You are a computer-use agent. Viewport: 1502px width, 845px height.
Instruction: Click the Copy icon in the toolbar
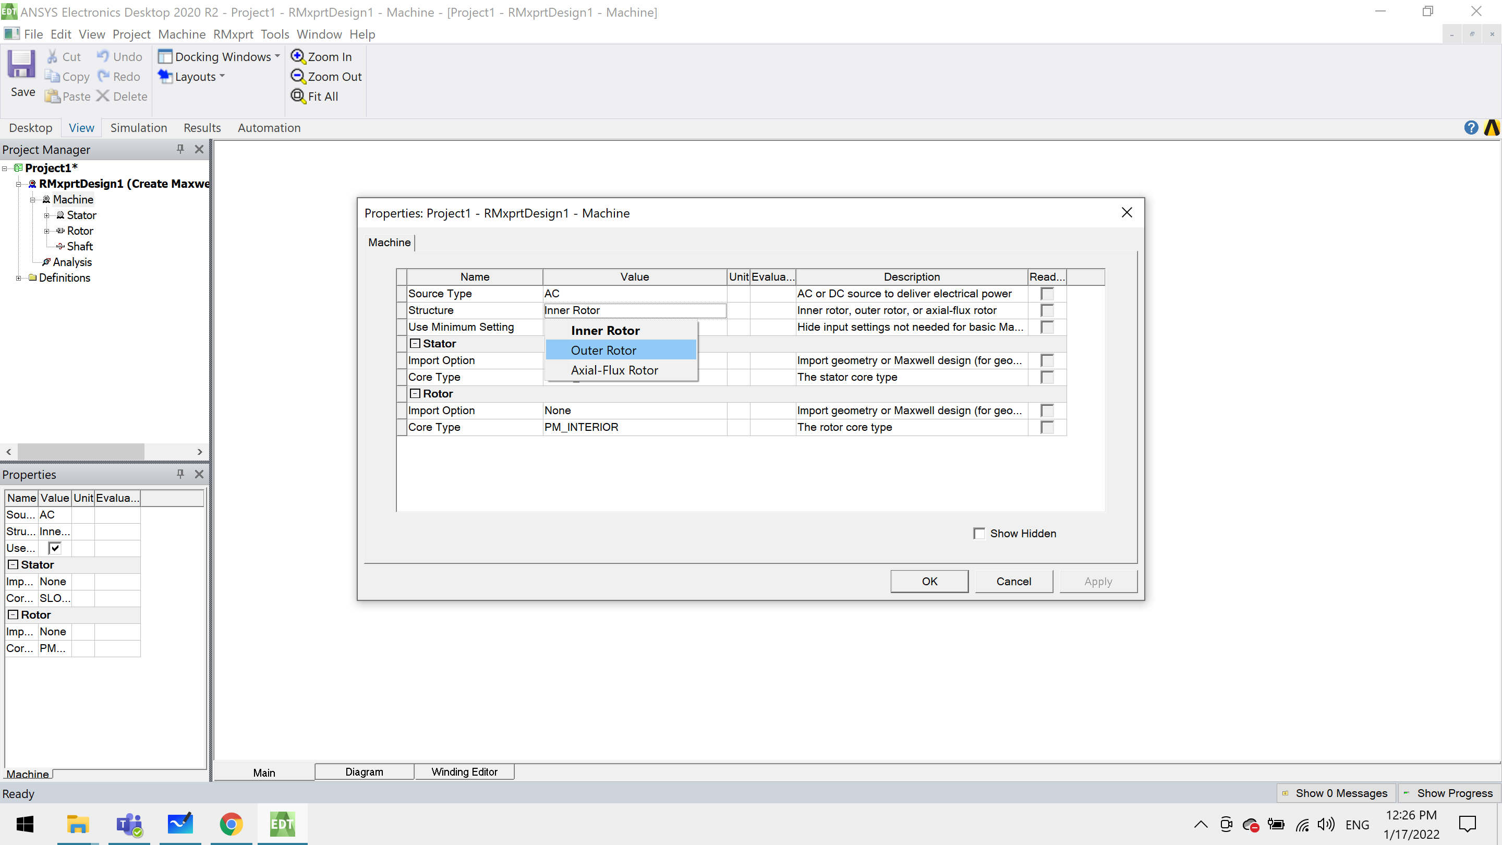click(x=53, y=76)
